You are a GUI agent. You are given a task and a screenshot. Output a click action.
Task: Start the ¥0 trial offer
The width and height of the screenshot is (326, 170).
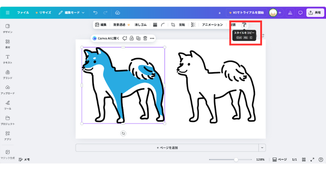tap(247, 13)
